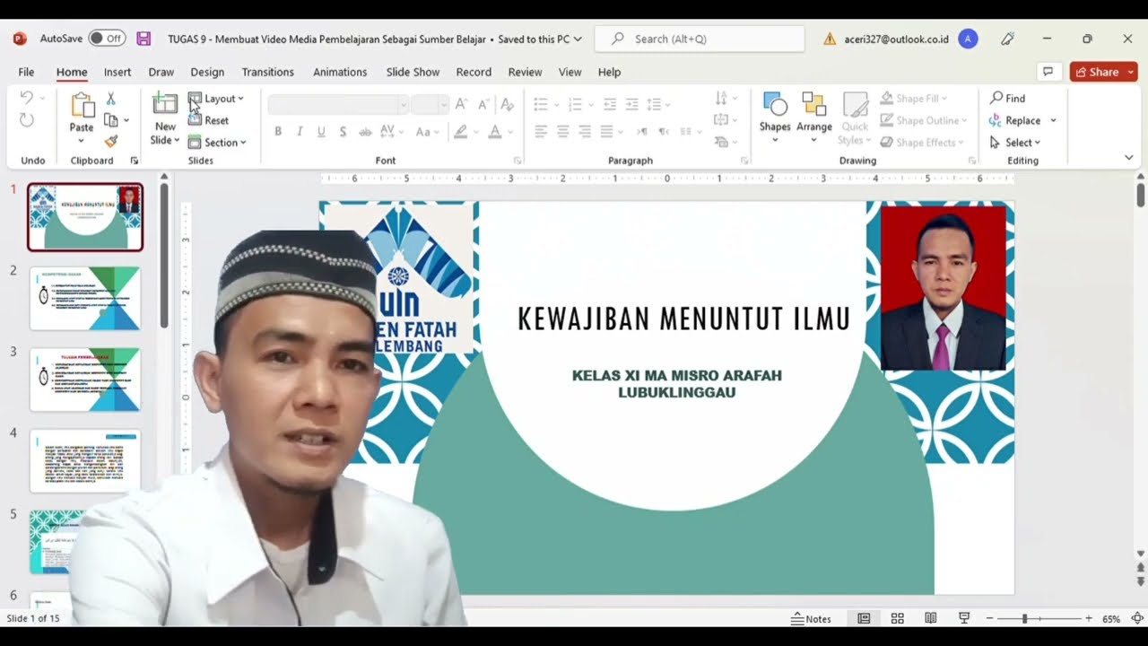Click the Redo icon below Undo
The height and width of the screenshot is (646, 1148).
click(x=27, y=120)
